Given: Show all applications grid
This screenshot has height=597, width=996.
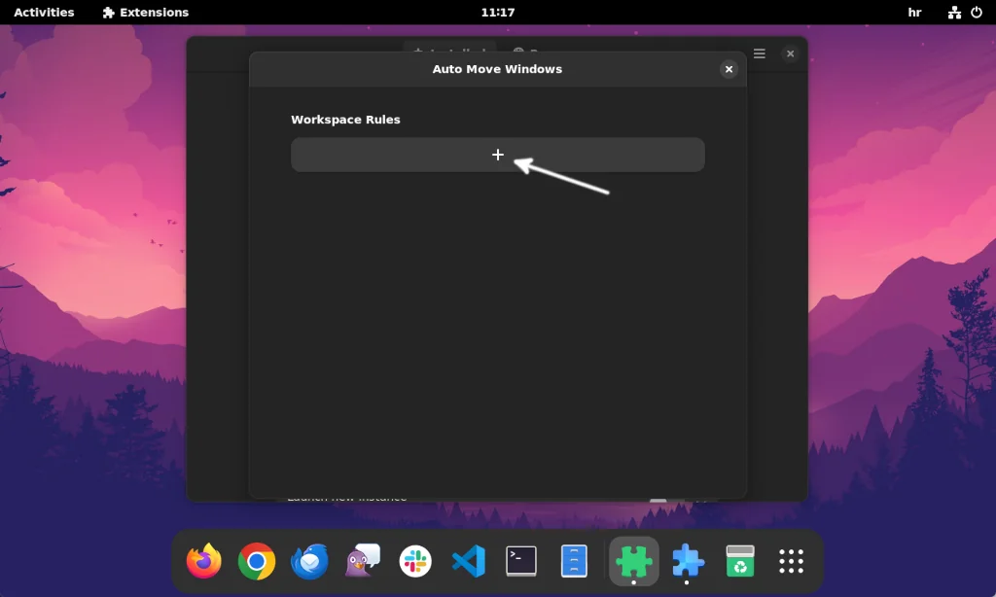Looking at the screenshot, I should tap(792, 561).
